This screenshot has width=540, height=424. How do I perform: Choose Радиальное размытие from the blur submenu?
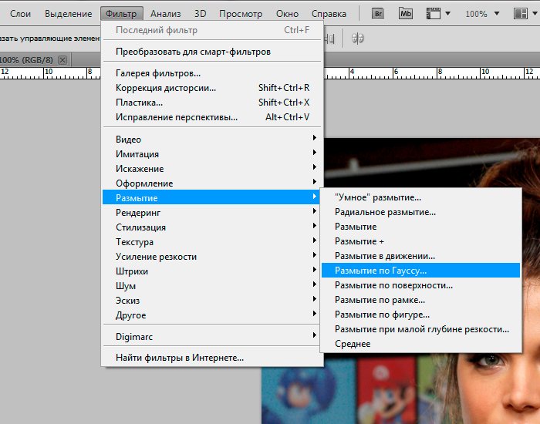tap(385, 212)
